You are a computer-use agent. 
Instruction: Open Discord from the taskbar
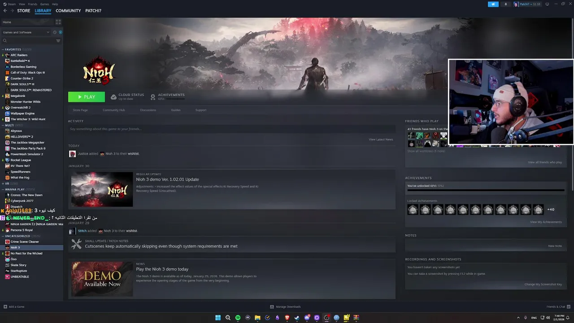click(307, 318)
